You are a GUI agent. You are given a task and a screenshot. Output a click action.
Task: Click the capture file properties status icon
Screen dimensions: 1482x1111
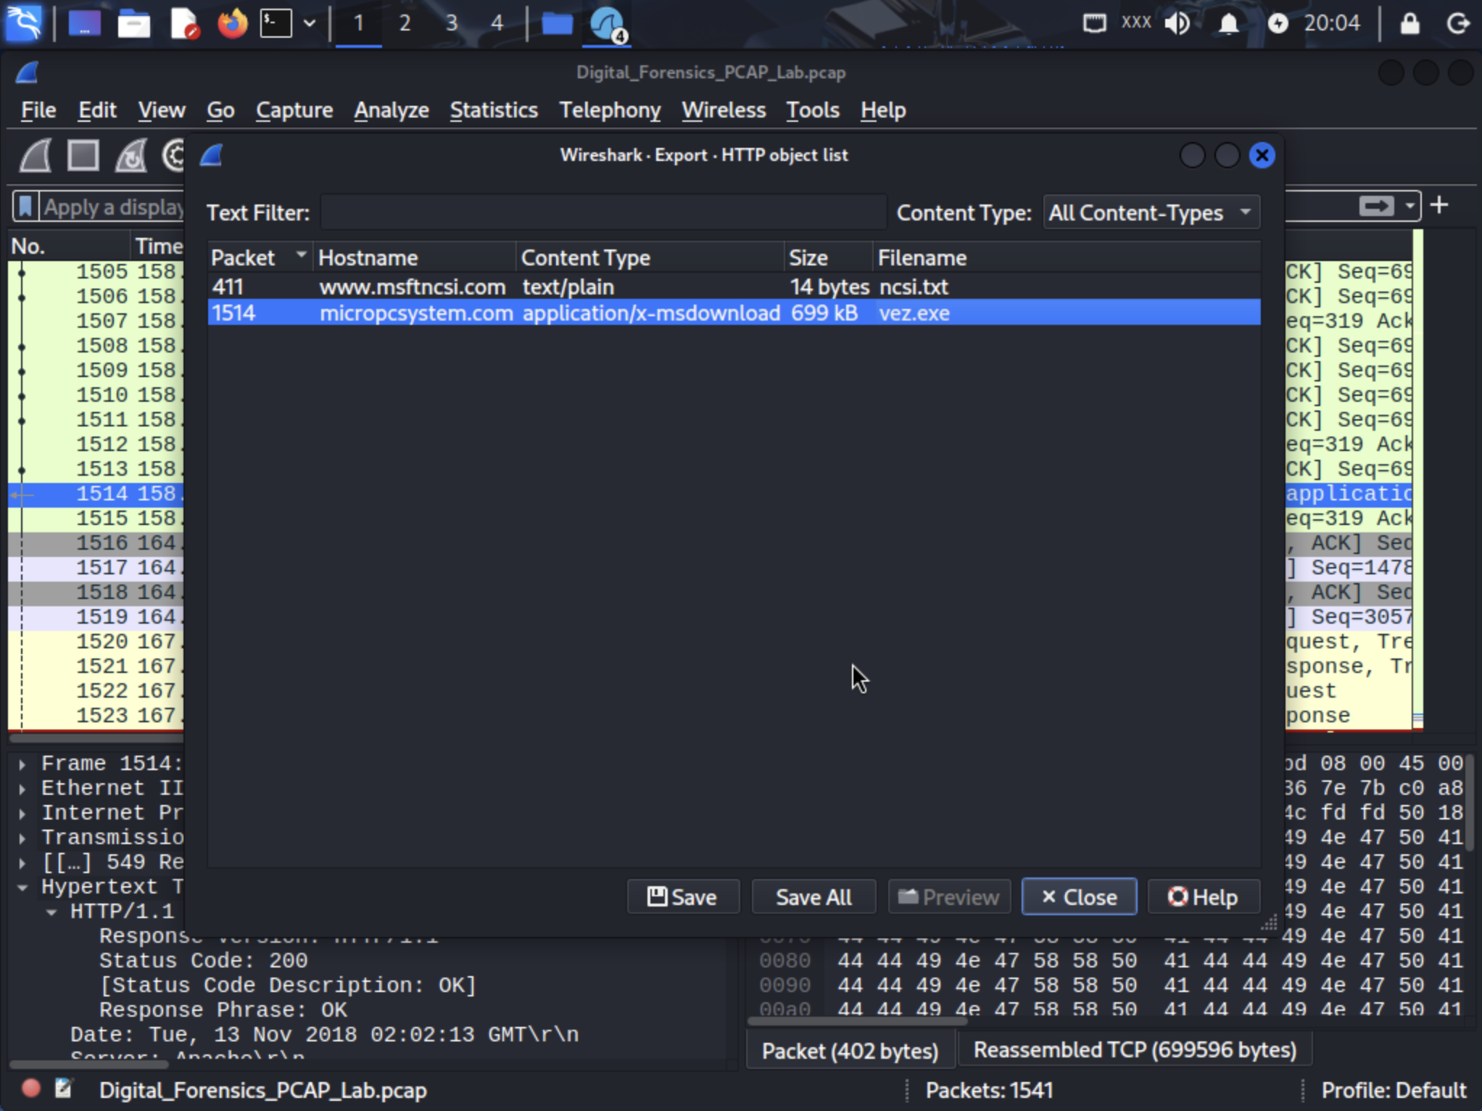tap(63, 1089)
